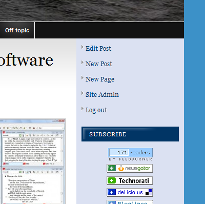Click the SUBSCRIBE section header

(130, 134)
